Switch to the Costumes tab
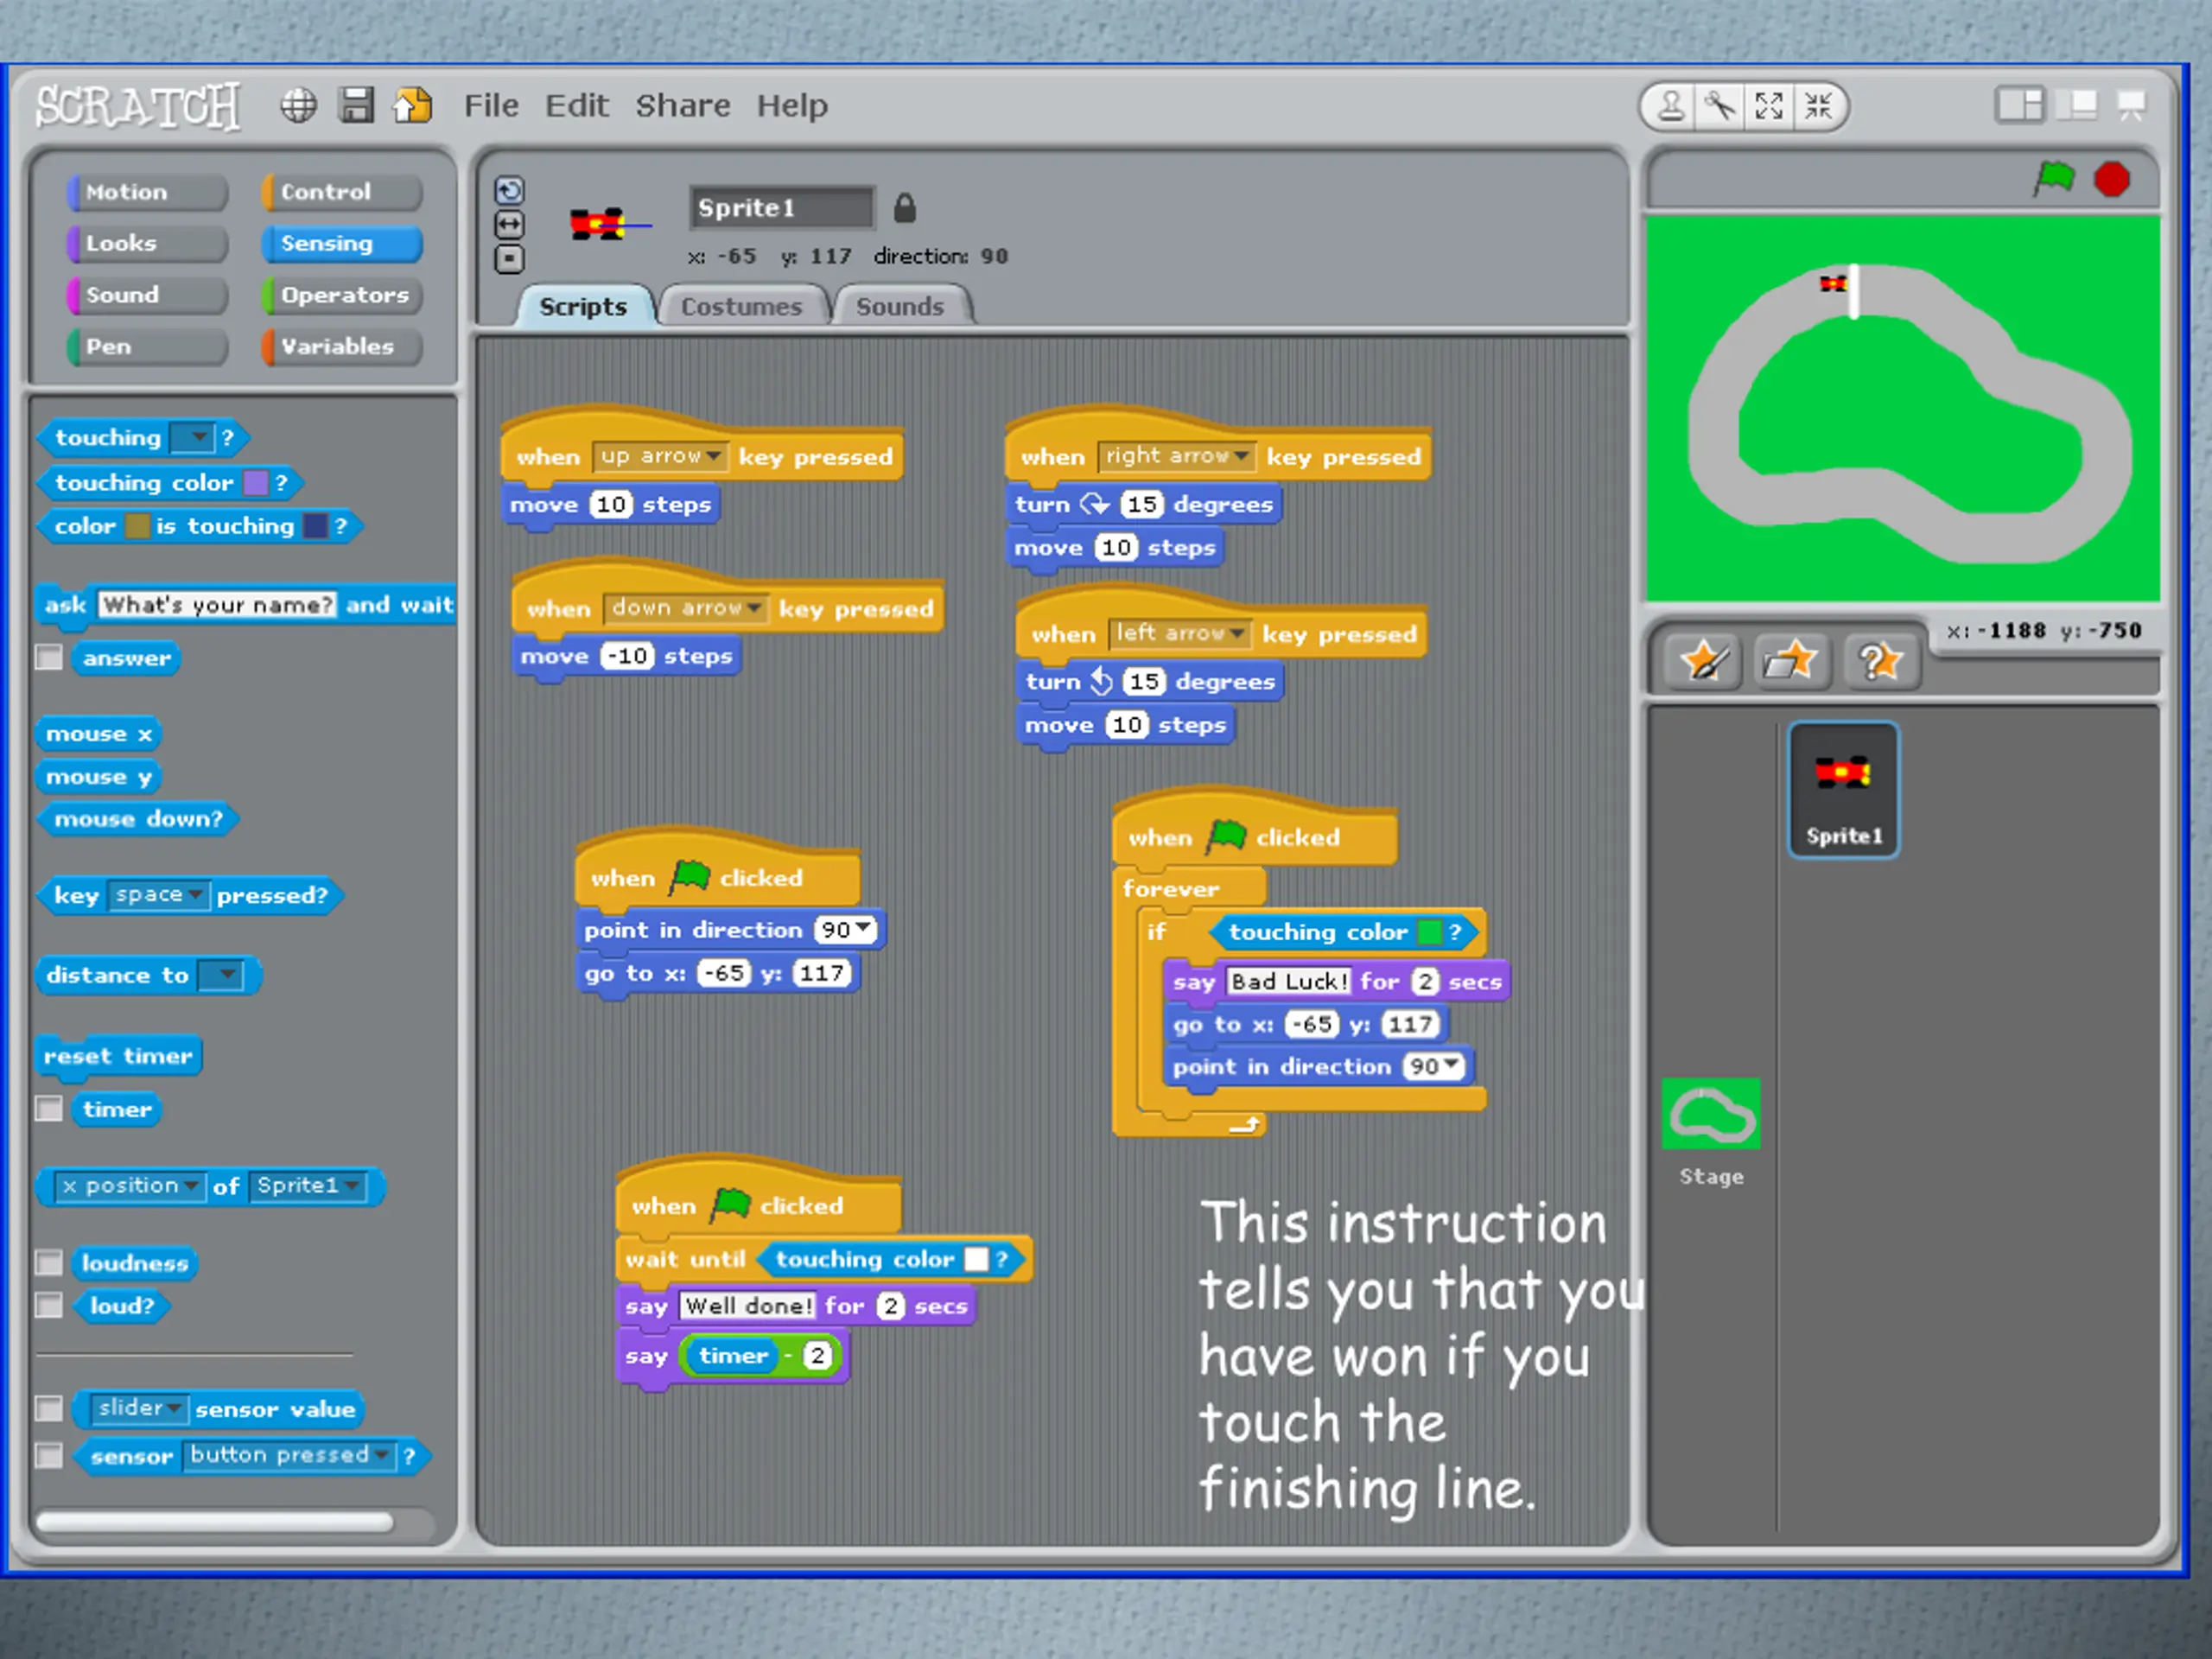The width and height of the screenshot is (2212, 1659). [x=742, y=306]
